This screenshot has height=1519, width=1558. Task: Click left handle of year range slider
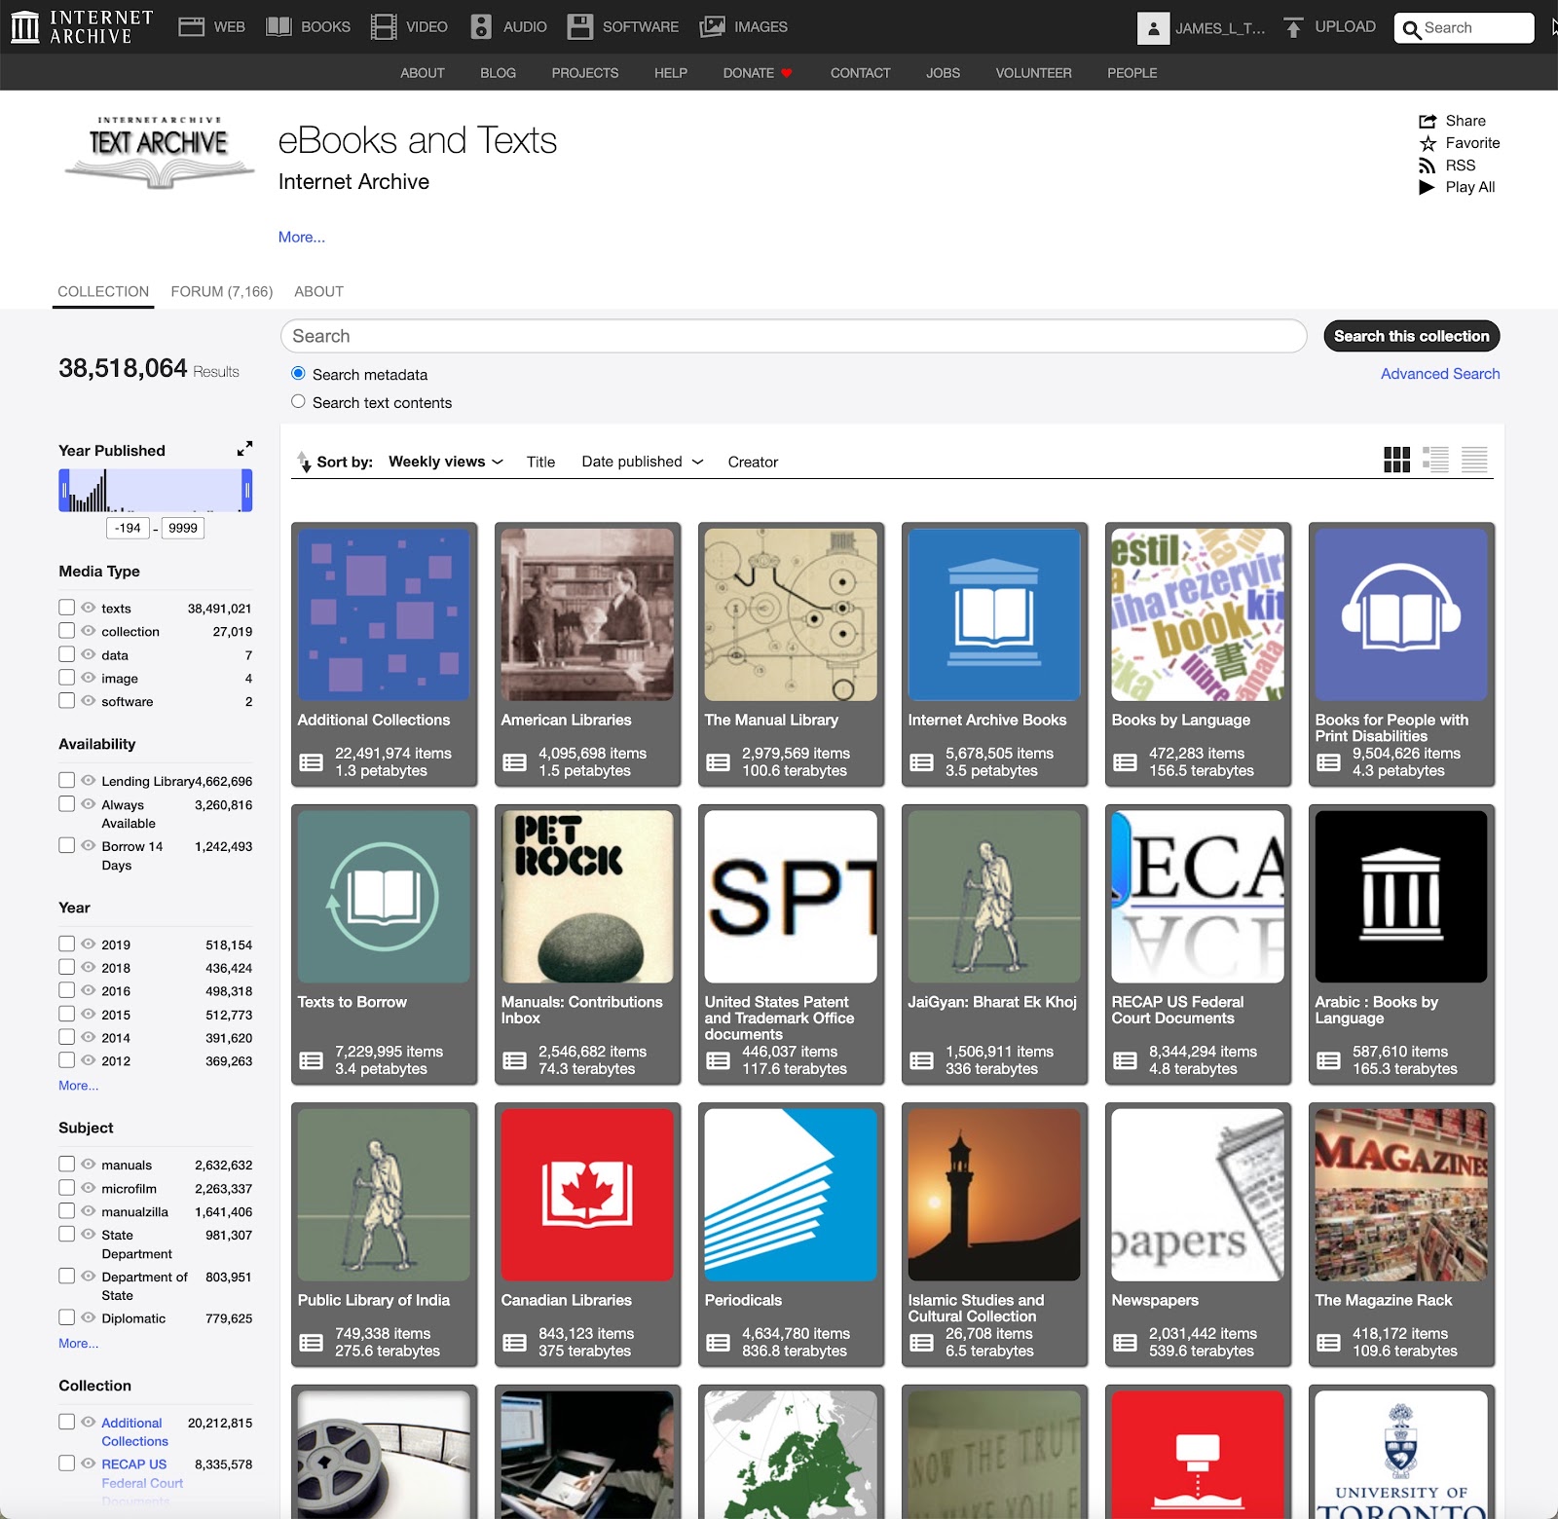click(x=64, y=491)
